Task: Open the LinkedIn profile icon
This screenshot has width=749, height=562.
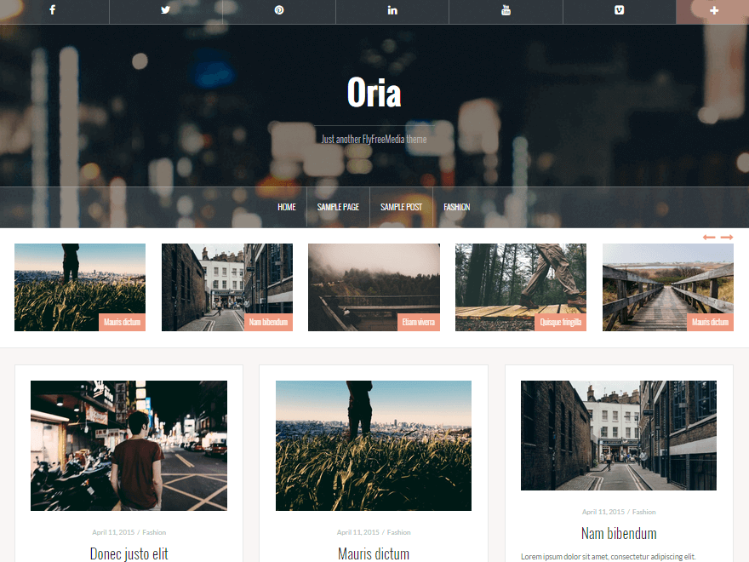Action: (392, 11)
